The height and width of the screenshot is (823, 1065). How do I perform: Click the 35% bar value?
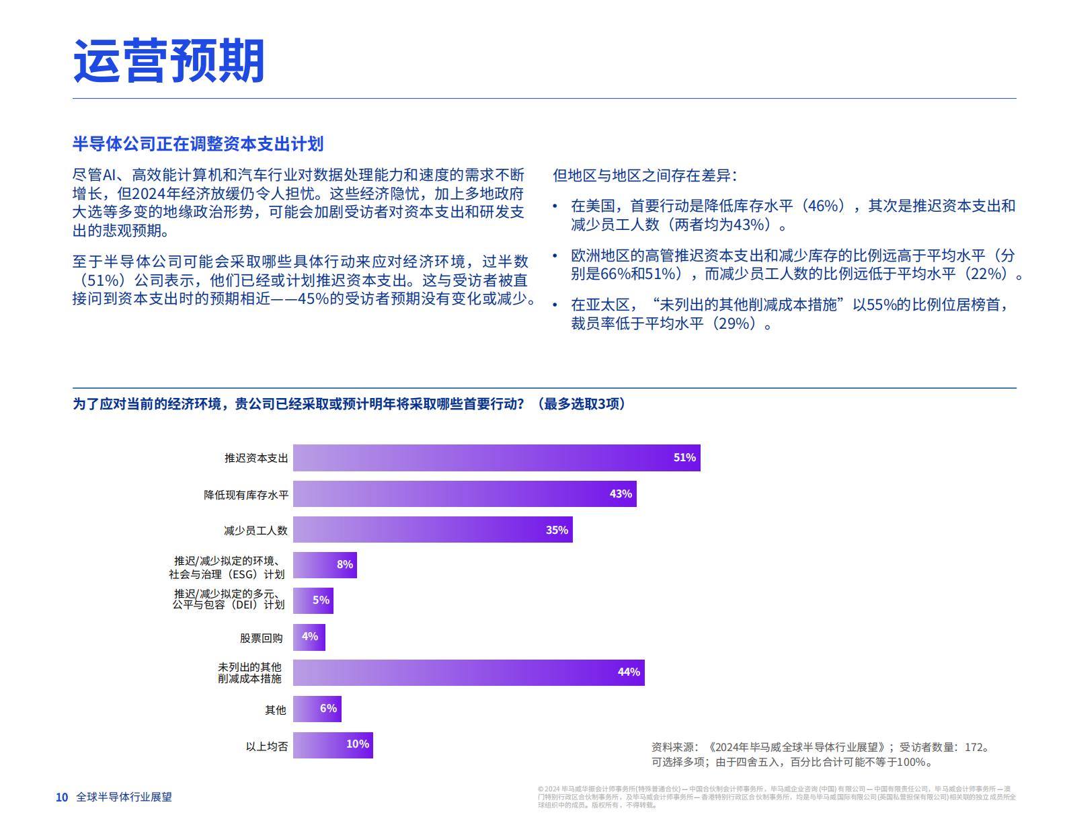pos(557,531)
